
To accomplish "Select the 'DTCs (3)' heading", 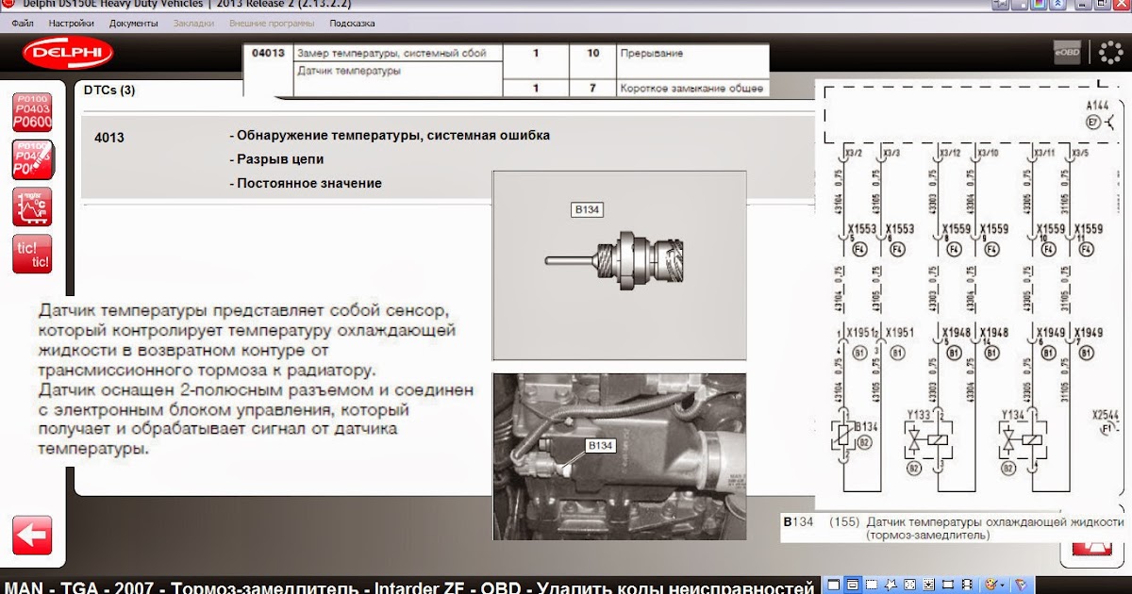I will 109,91.
